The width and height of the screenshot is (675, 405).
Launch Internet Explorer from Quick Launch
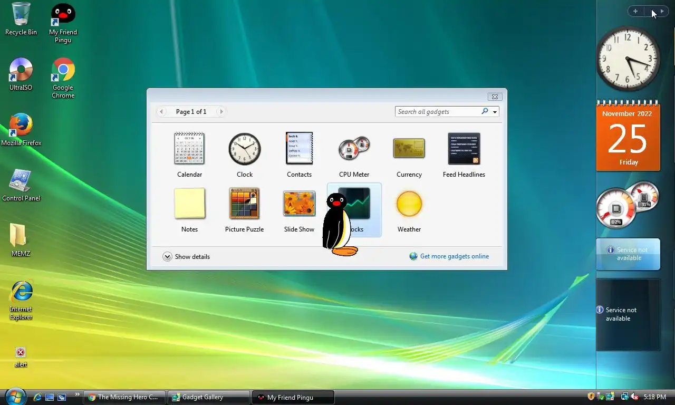37,397
